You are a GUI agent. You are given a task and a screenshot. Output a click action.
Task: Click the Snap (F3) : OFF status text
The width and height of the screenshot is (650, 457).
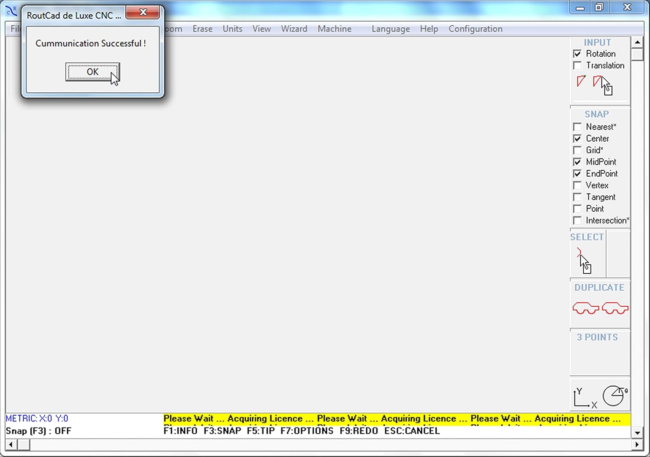click(x=38, y=431)
